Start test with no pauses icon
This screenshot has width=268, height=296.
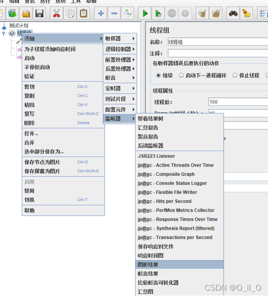[x=158, y=13]
